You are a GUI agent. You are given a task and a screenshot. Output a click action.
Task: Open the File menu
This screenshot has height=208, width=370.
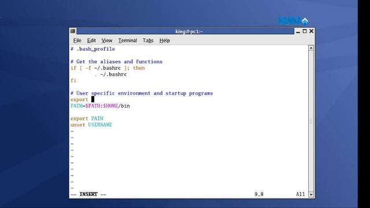[x=77, y=40]
